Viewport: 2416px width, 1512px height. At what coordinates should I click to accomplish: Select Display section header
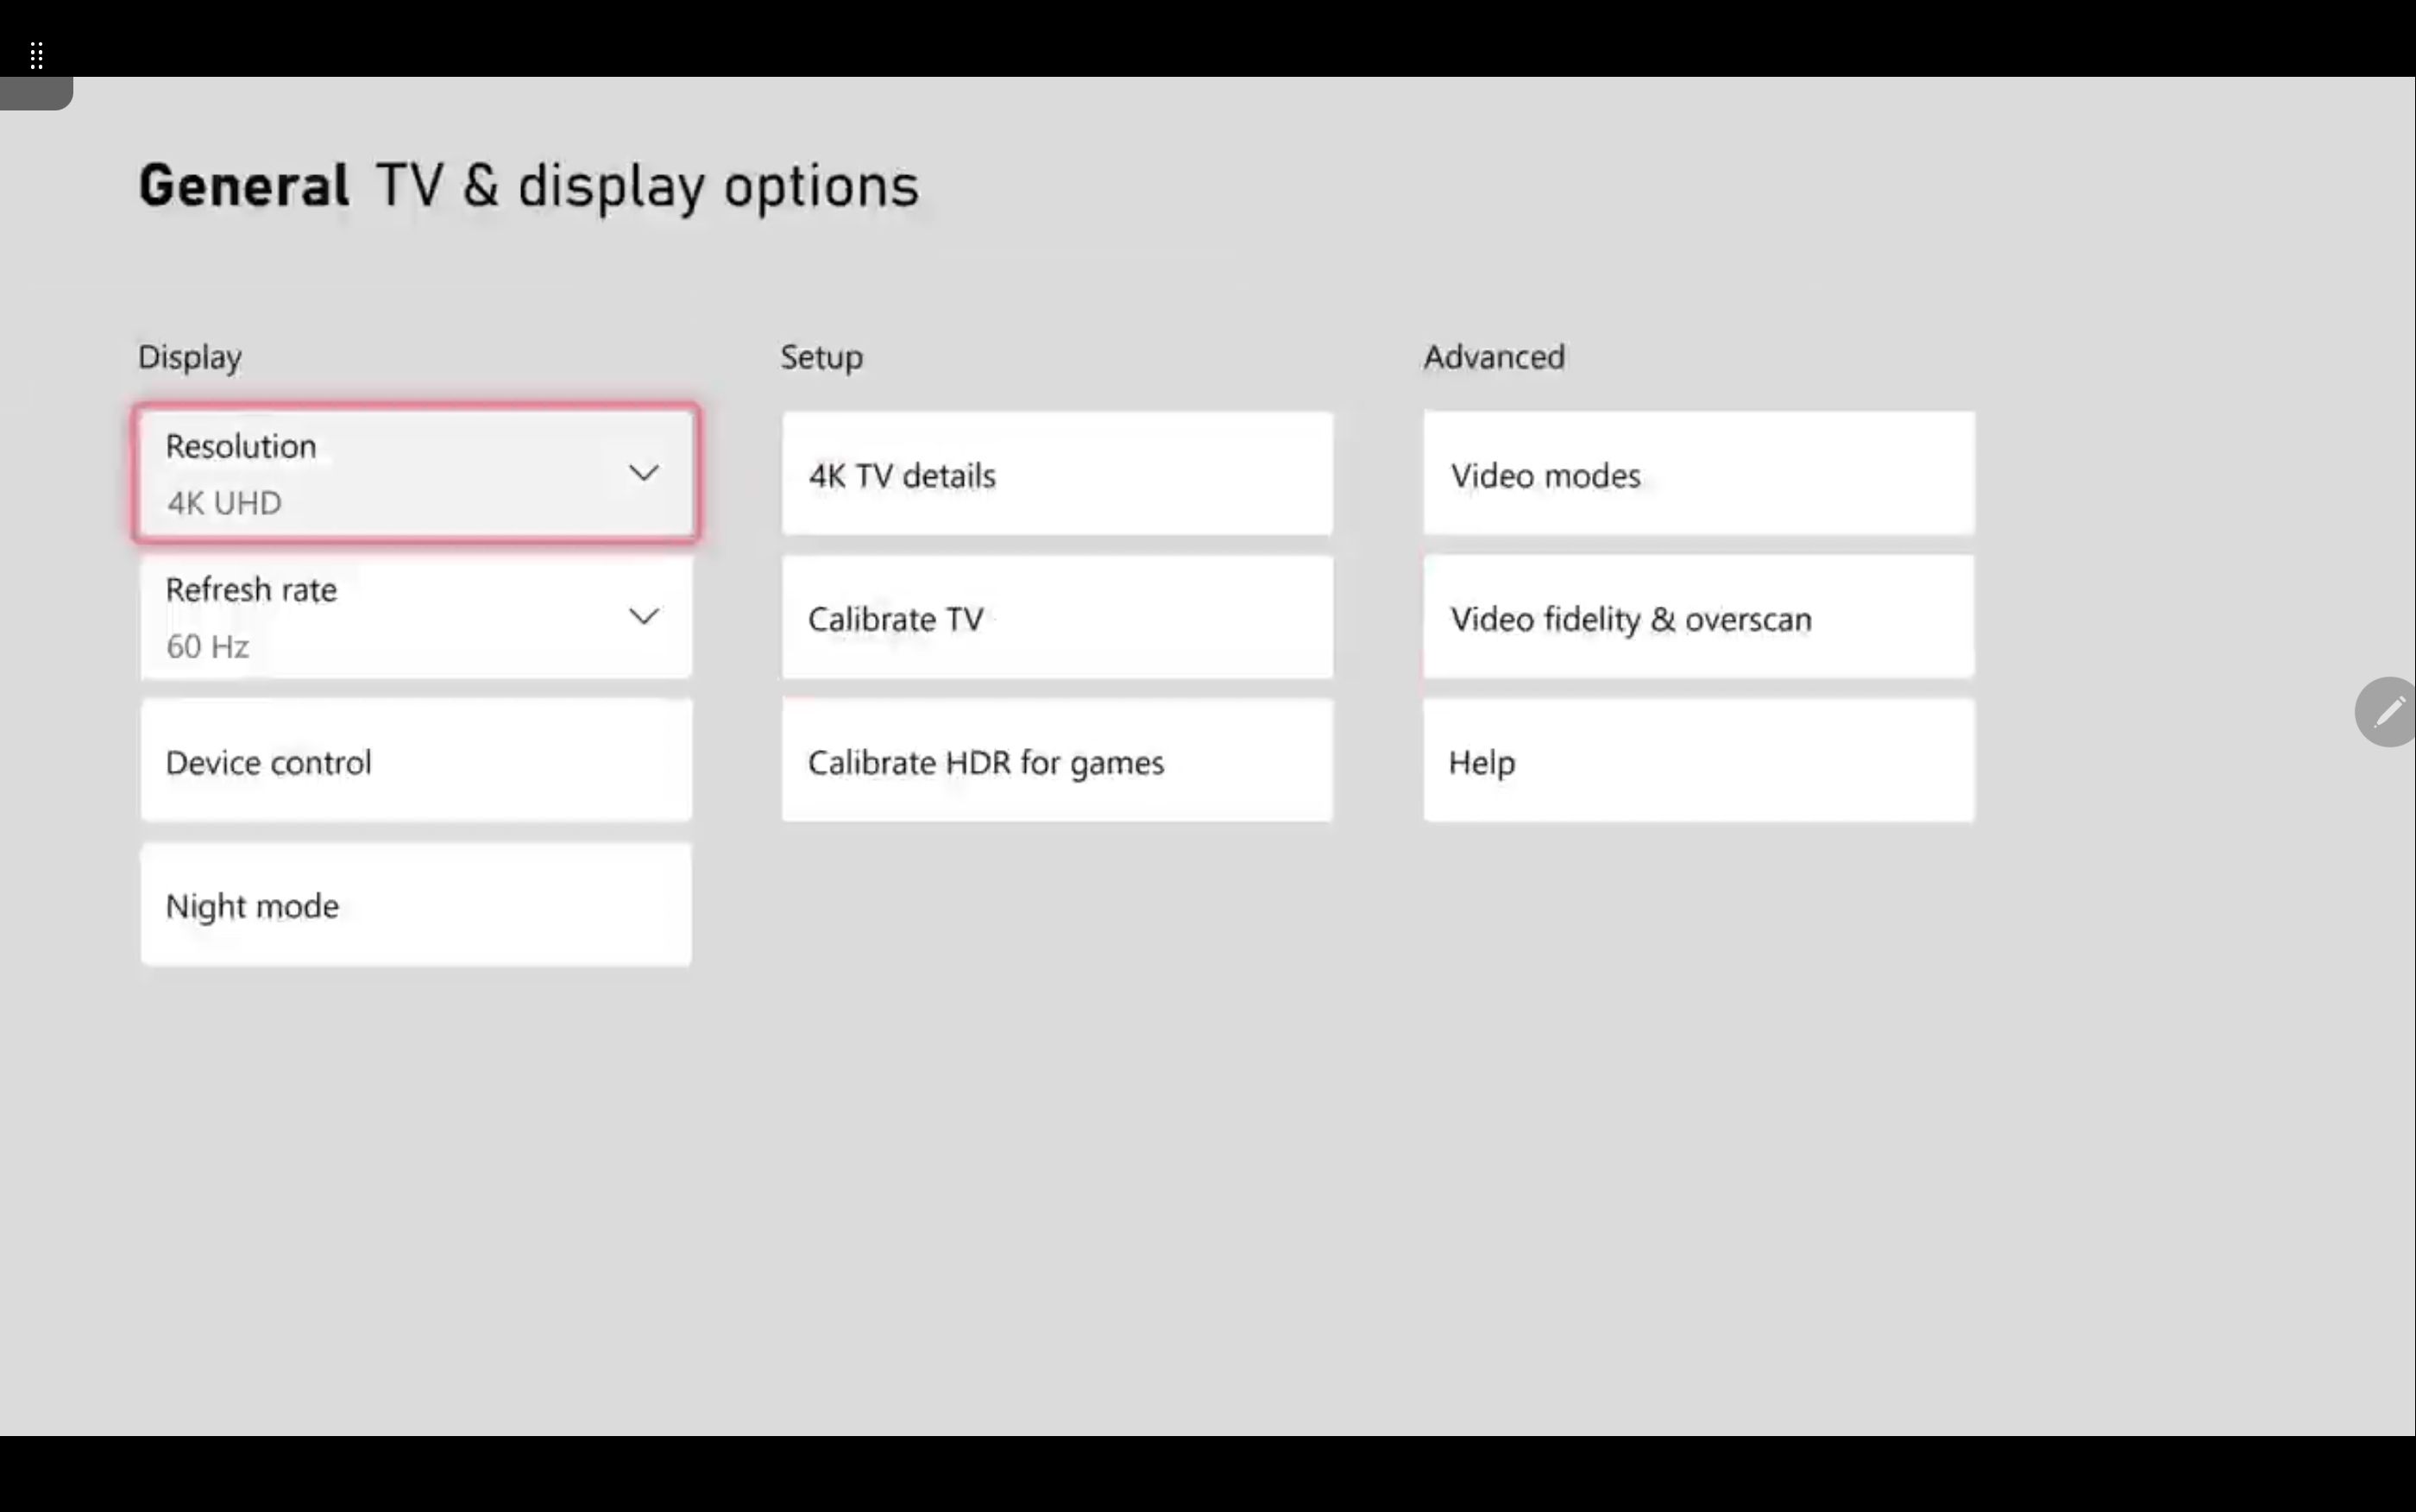[x=188, y=357]
